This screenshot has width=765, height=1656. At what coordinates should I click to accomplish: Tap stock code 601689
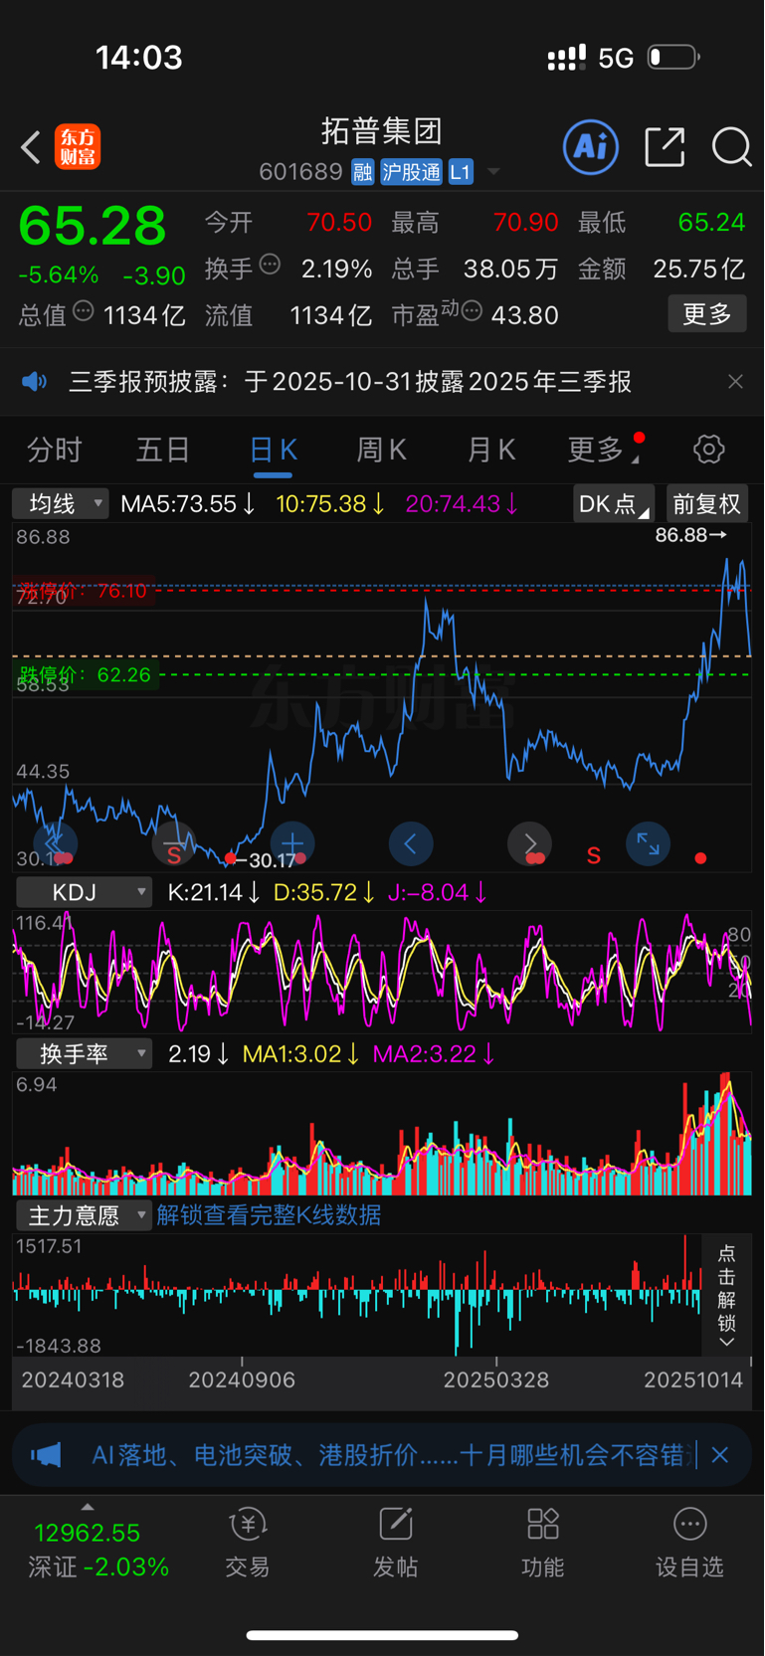coord(300,173)
